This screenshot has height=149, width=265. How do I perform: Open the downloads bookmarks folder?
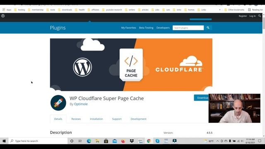(x=65, y=10)
